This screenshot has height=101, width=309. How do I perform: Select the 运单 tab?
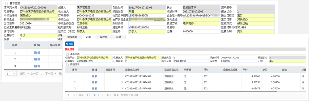pyautogui.click(x=118, y=37)
